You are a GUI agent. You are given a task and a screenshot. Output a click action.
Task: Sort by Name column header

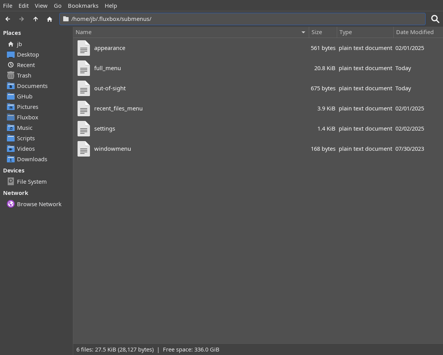[x=191, y=32]
